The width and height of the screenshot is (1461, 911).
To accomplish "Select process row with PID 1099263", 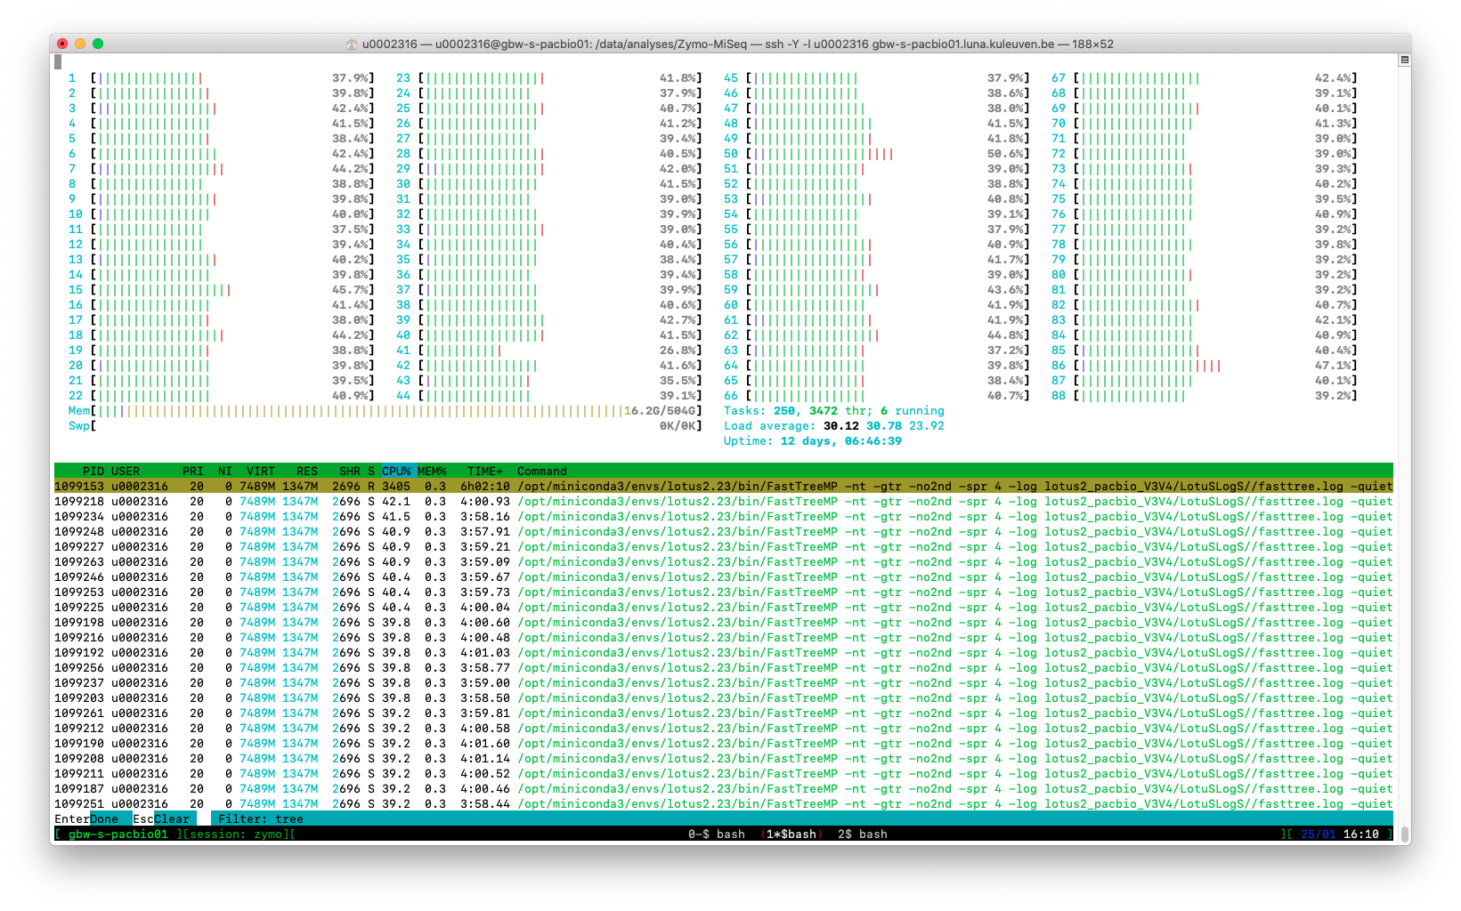I will pos(724,562).
